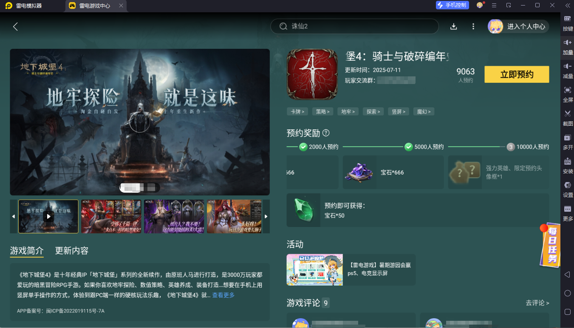Play the main trailer video
574x328 pixels.
pos(140,122)
